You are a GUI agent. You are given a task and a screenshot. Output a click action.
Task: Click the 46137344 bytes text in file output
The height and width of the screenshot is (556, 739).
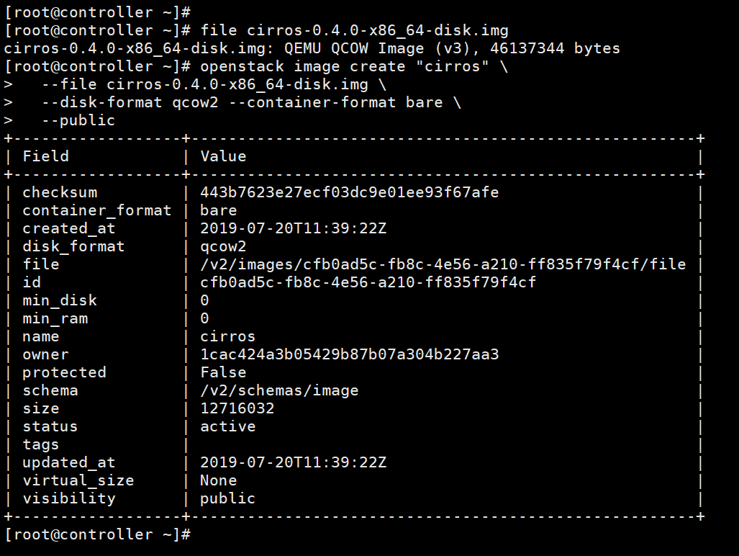(555, 48)
